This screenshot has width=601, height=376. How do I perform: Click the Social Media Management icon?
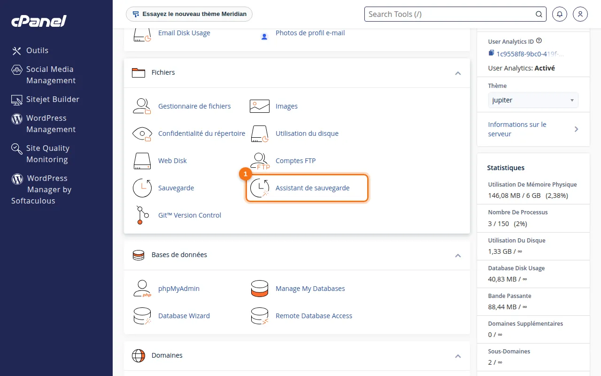(17, 70)
